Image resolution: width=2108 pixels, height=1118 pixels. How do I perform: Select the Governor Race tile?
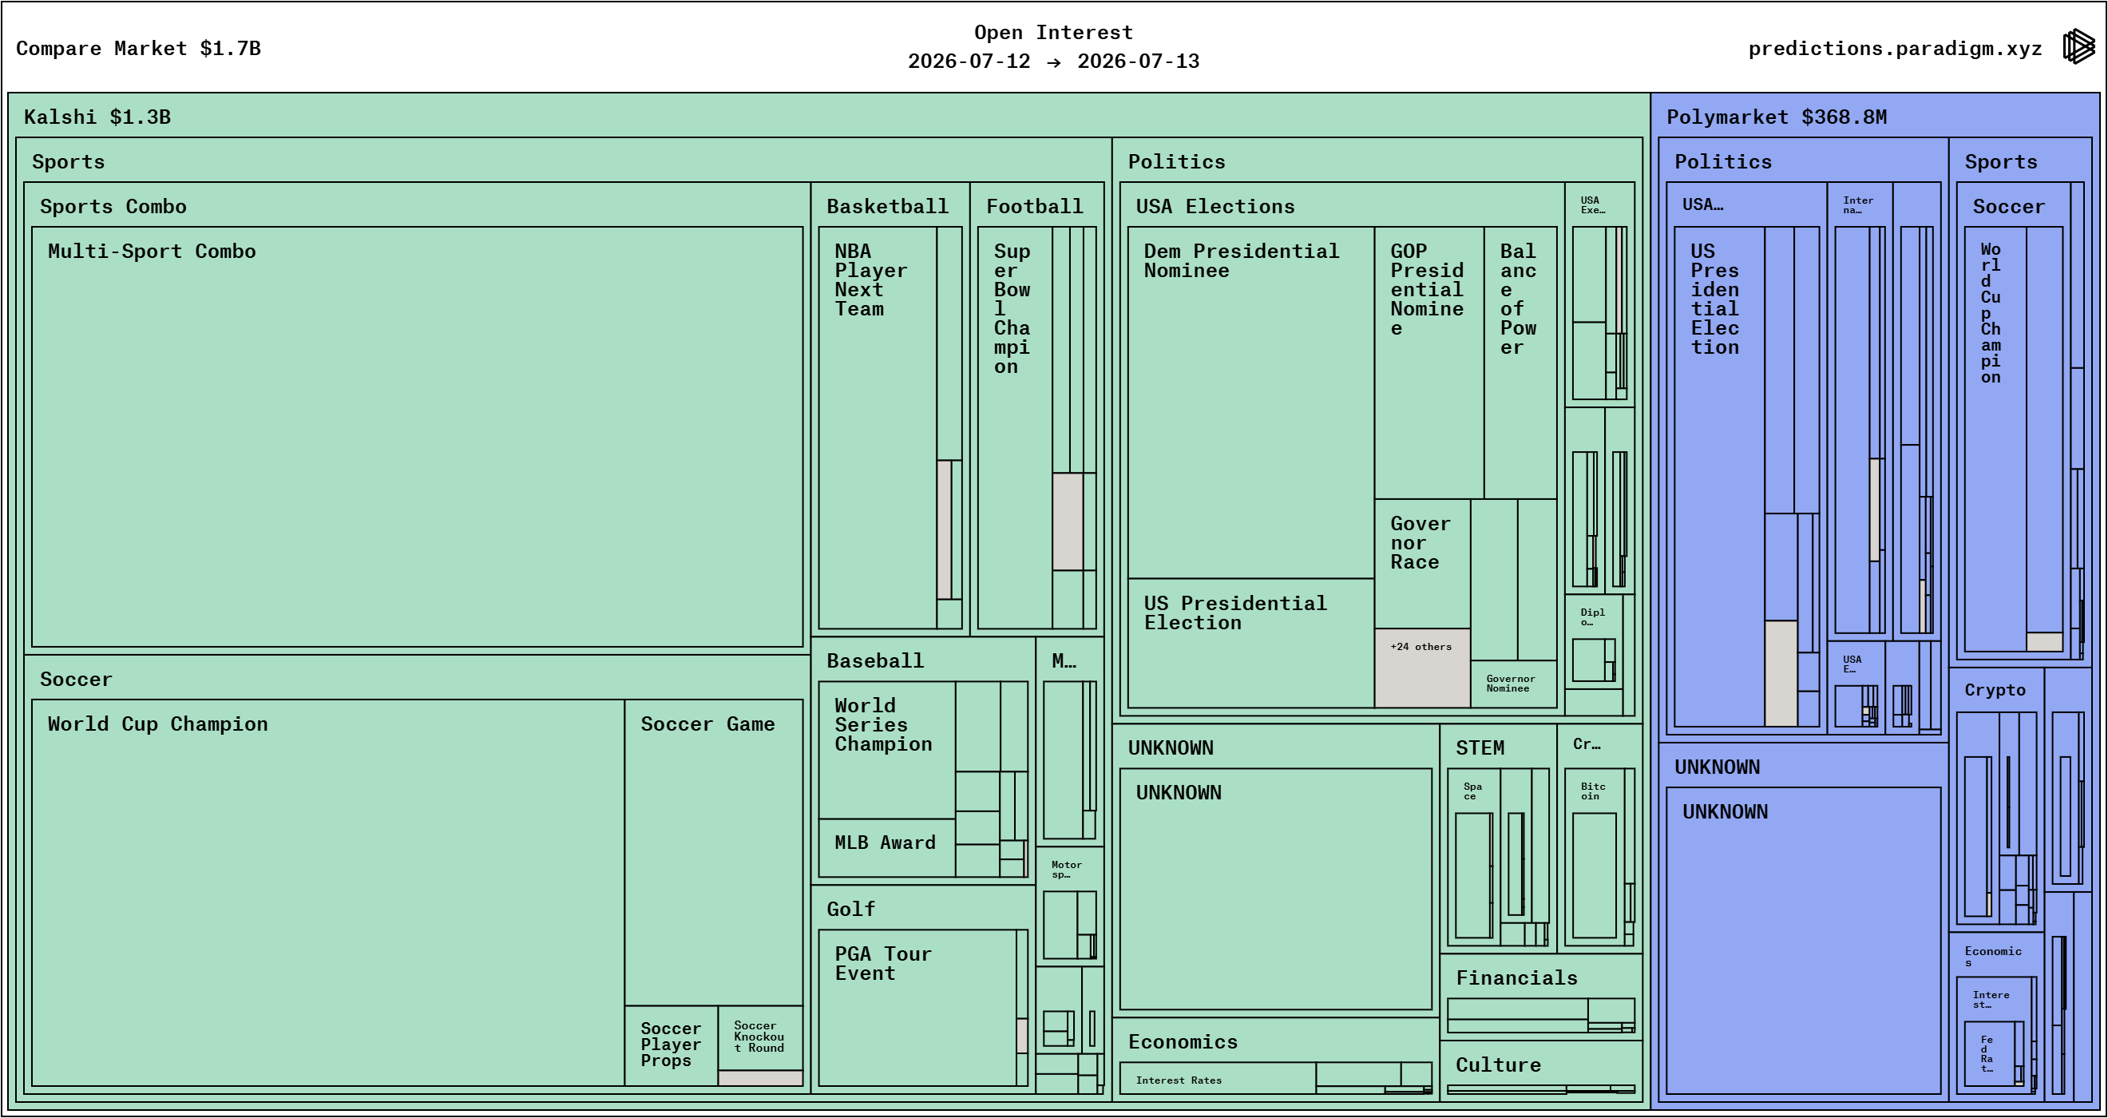[1422, 563]
